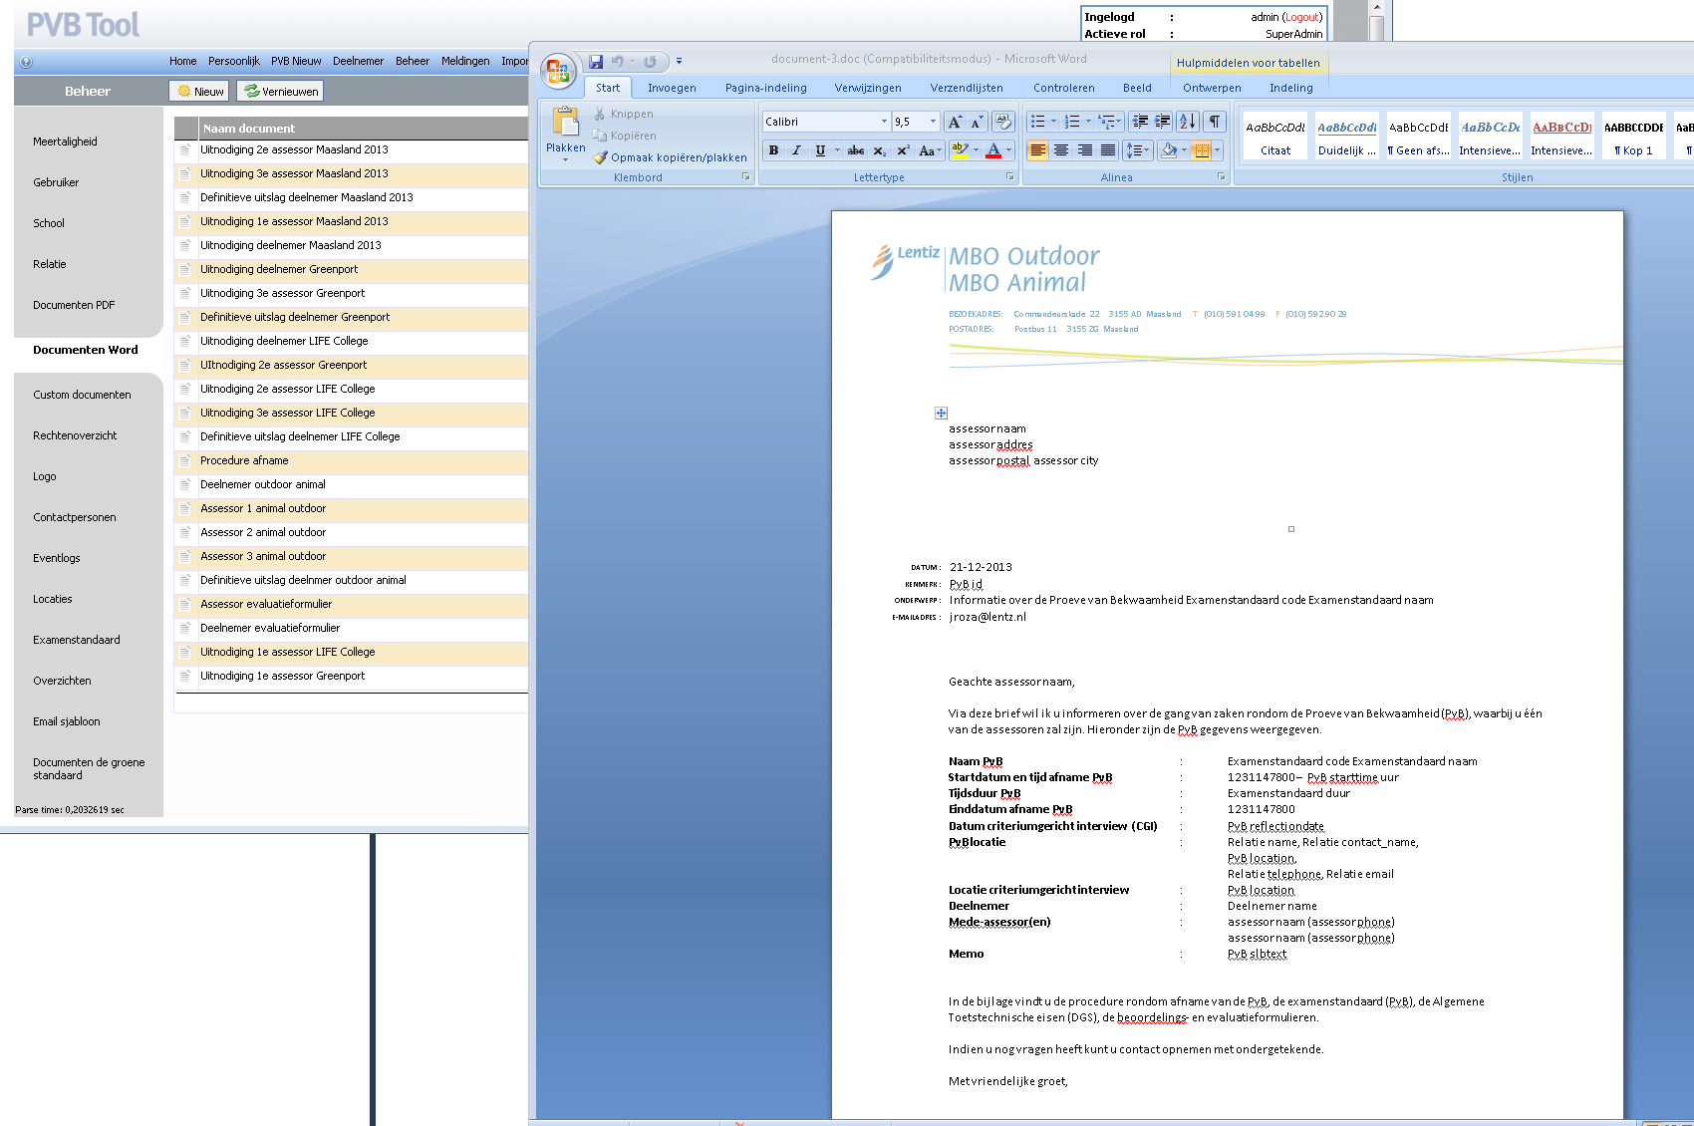Expand Alinea dialog launcher
This screenshot has height=1126, width=1694.
coord(1222,176)
